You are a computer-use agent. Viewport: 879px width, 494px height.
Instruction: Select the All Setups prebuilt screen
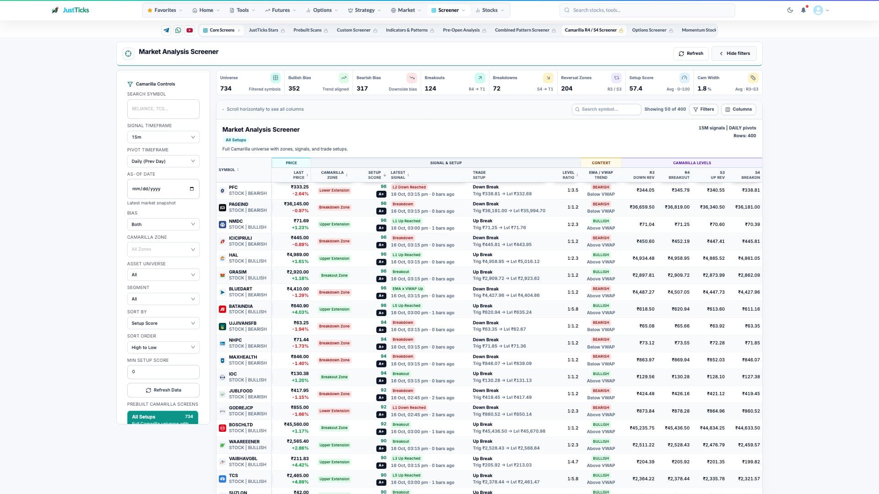click(x=163, y=418)
